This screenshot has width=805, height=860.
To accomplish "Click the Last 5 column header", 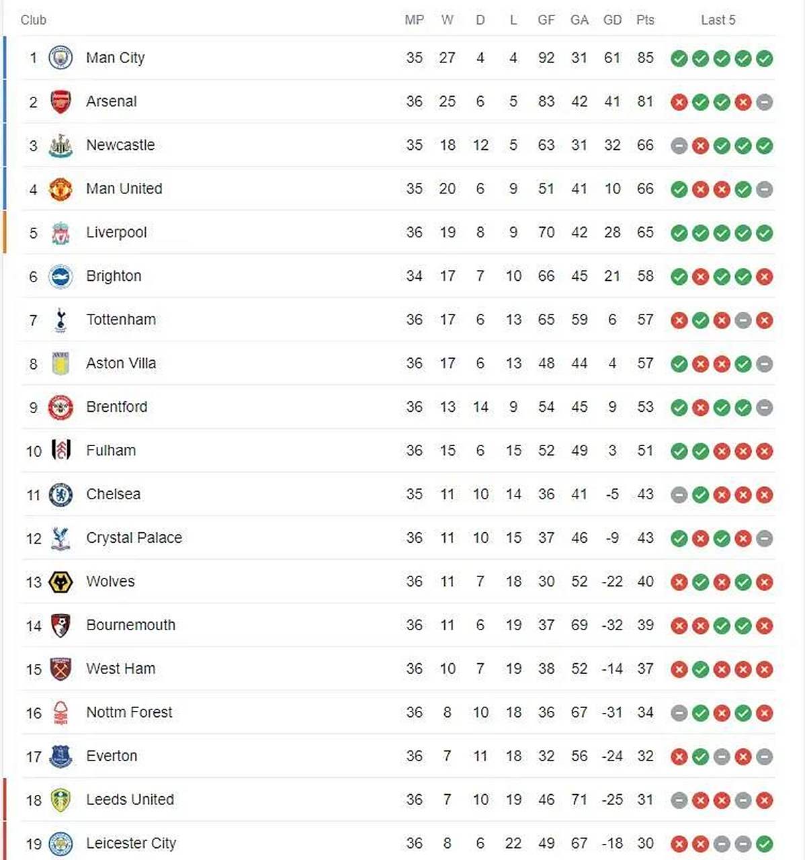I will coord(718,20).
